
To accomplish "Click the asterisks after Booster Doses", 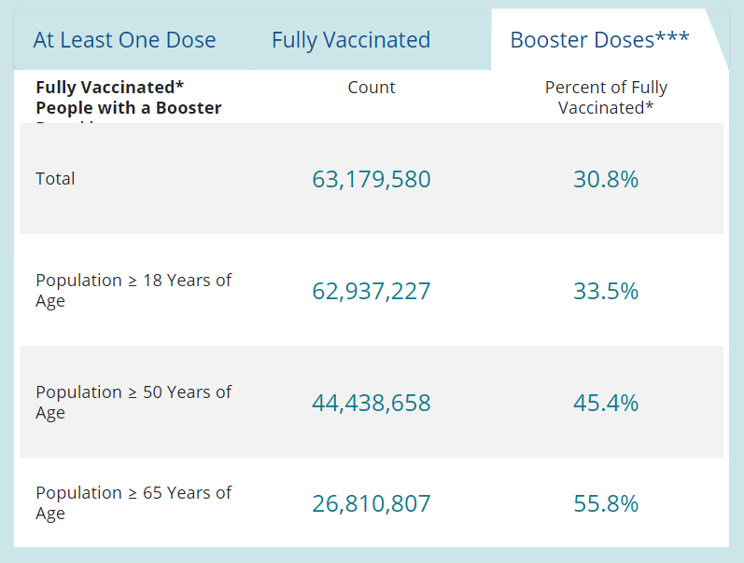I will click(x=672, y=37).
